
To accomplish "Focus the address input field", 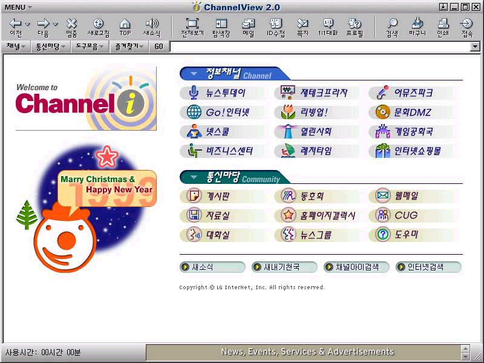I will pyautogui.click(x=321, y=47).
